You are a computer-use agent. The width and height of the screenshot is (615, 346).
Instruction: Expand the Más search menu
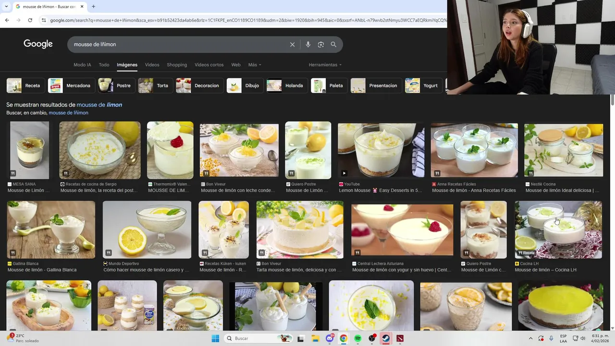[255, 65]
